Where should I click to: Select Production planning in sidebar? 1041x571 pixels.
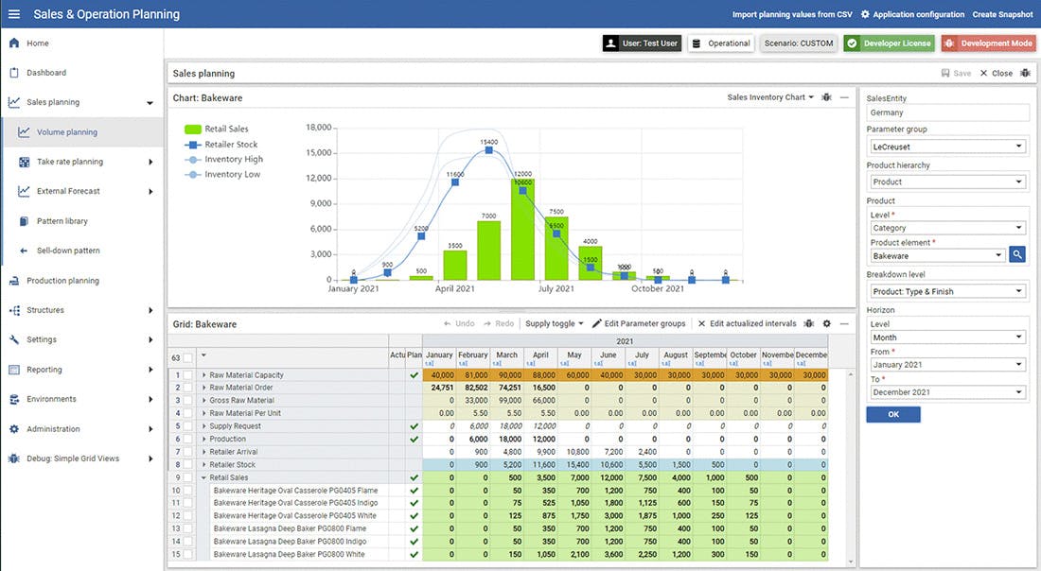[62, 281]
